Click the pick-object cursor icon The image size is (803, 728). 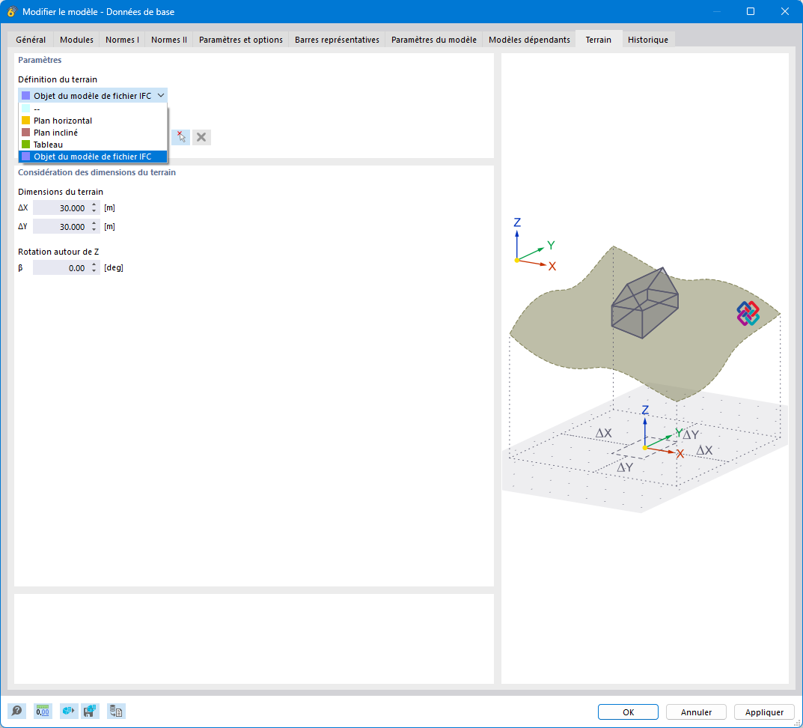(181, 137)
